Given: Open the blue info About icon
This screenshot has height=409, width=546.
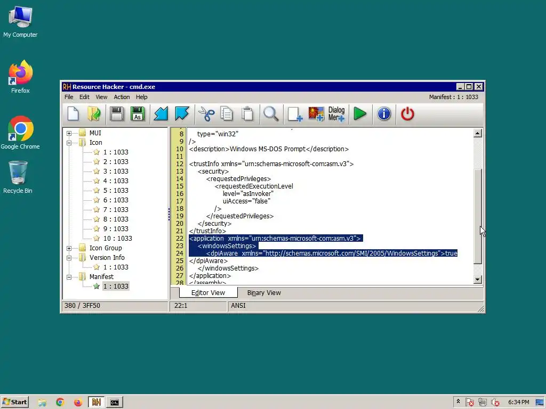Looking at the screenshot, I should (x=384, y=114).
